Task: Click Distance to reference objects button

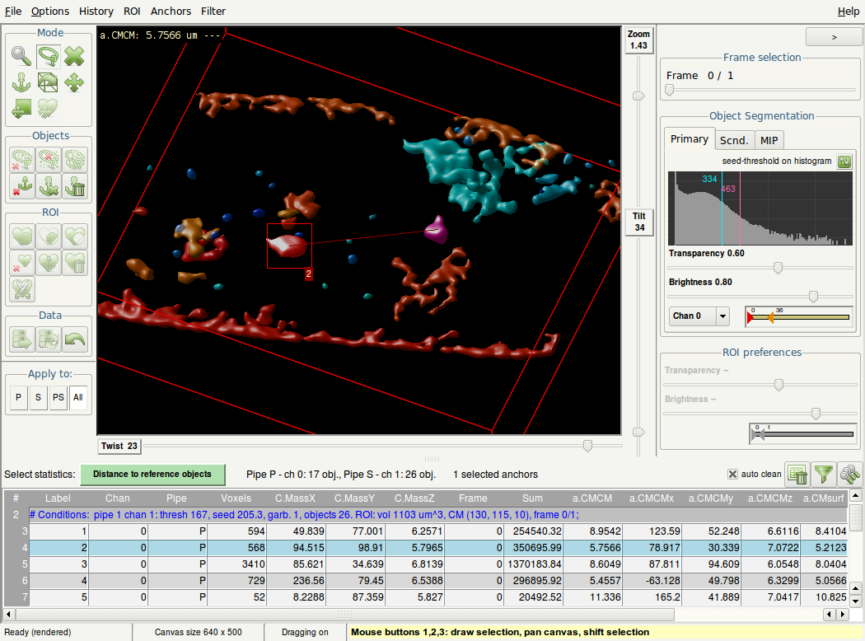Action: point(152,475)
